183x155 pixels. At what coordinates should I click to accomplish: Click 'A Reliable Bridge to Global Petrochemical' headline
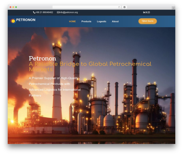(90, 64)
